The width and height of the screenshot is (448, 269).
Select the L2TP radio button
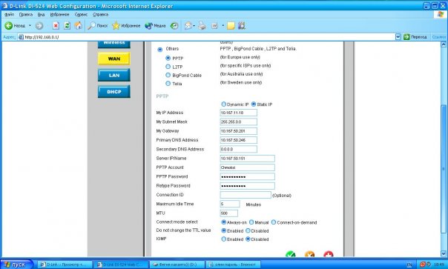click(168, 67)
